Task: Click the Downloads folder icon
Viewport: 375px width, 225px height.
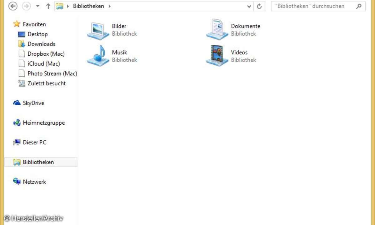Action: [x=22, y=44]
